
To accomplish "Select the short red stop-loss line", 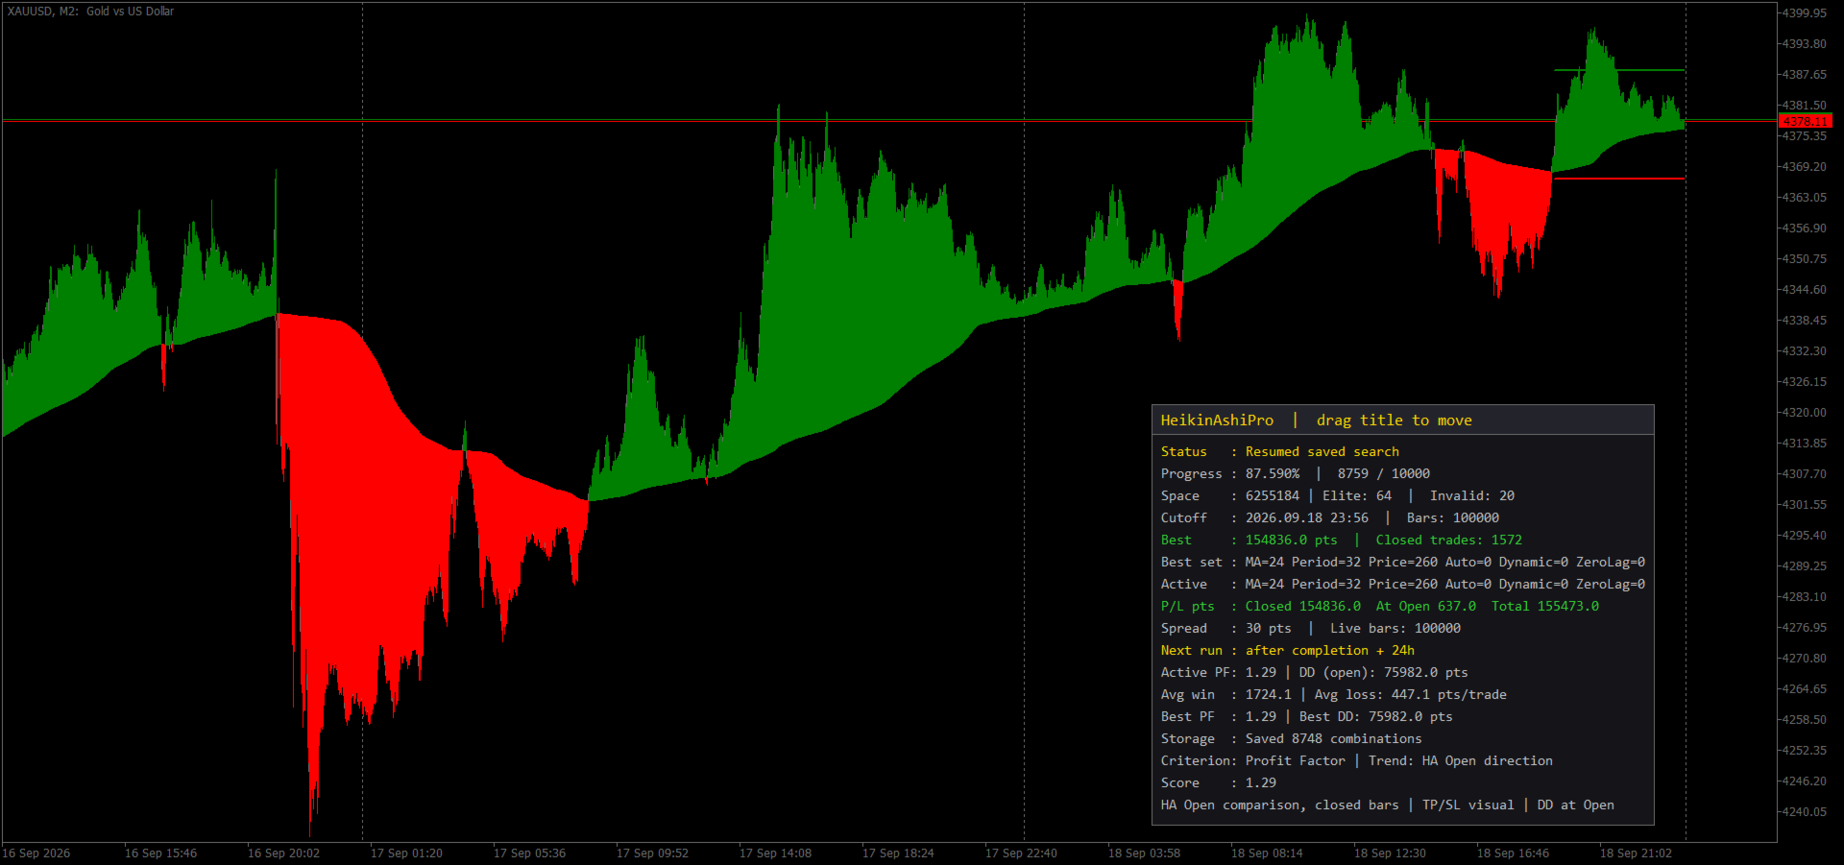I will (x=1619, y=179).
